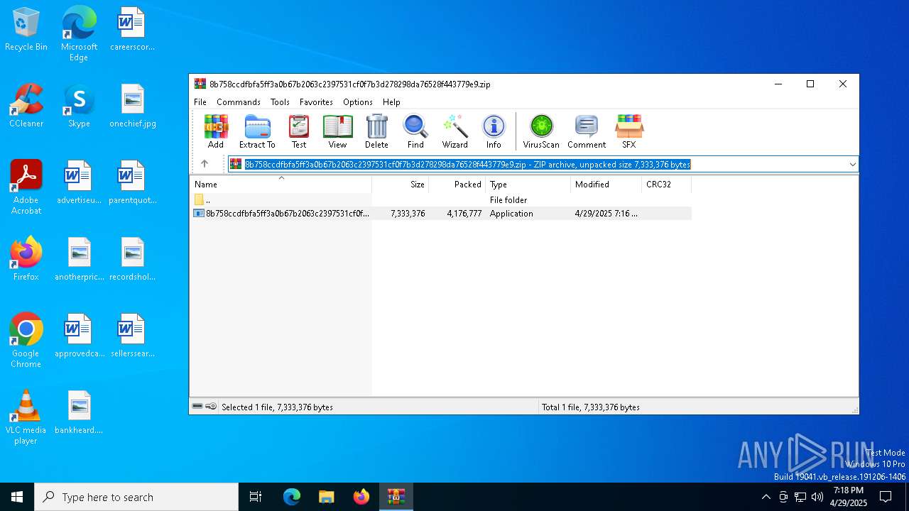Select the VLC media player desktop icon
Image resolution: width=909 pixels, height=511 pixels.
pyautogui.click(x=26, y=417)
